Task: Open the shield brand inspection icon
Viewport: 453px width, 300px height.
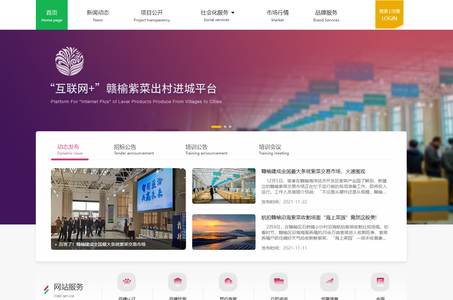Action: [x=177, y=282]
